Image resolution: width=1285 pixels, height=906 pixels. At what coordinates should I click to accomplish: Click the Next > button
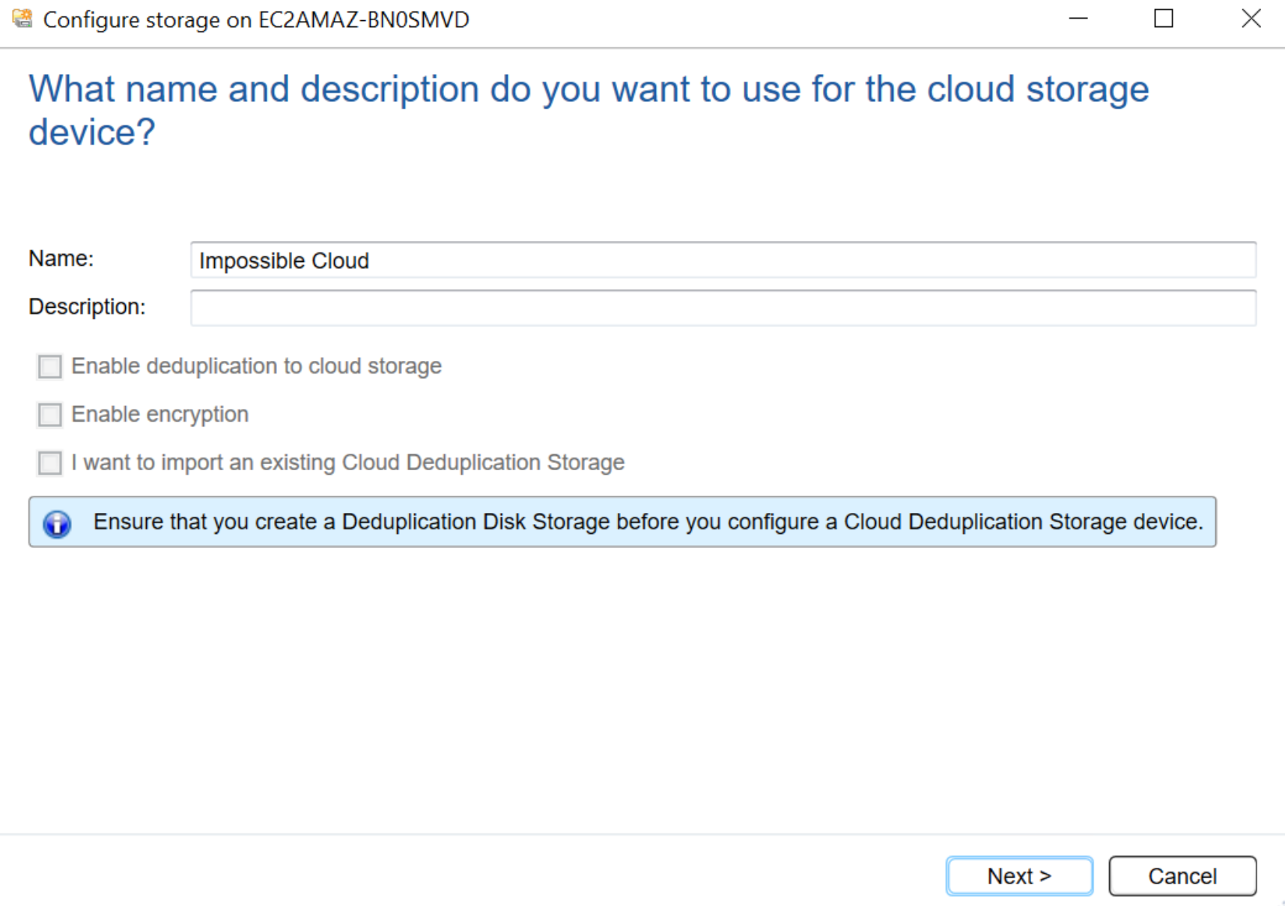pyautogui.click(x=1019, y=875)
